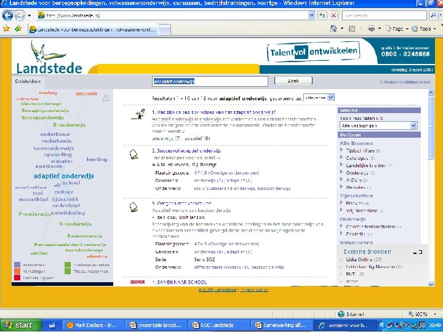The height and width of the screenshot is (332, 443).
Task: Expand the Landelijke kranten filter
Action: pyautogui.click(x=341, y=165)
